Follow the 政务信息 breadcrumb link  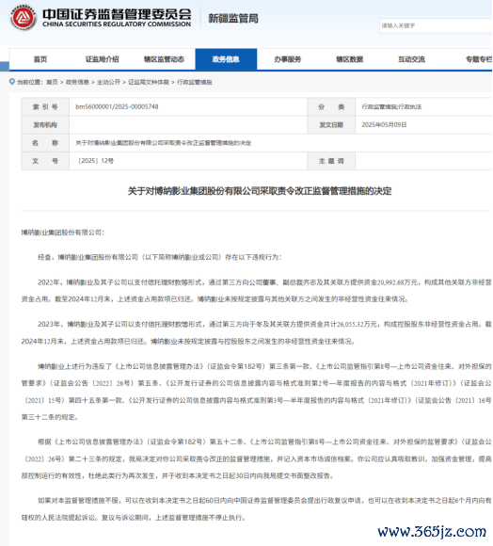point(77,82)
